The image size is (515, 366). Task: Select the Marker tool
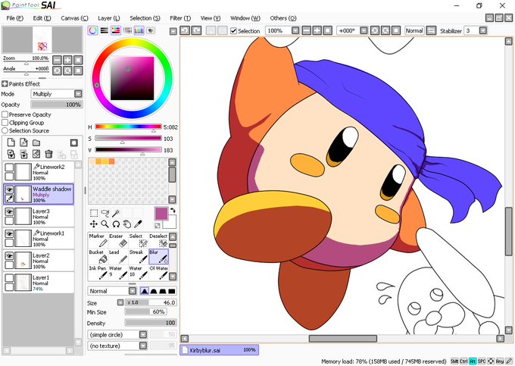pos(98,241)
